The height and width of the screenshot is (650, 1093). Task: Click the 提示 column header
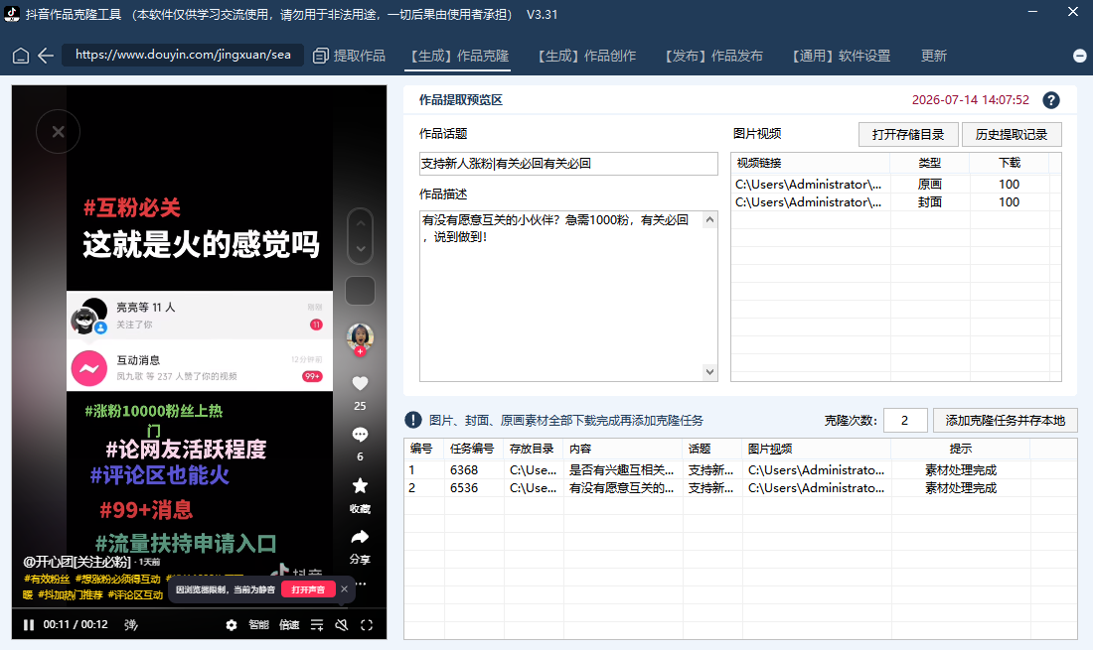tap(960, 449)
